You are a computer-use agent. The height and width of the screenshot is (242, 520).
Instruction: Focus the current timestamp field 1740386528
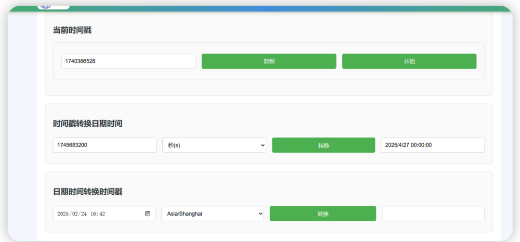(129, 61)
